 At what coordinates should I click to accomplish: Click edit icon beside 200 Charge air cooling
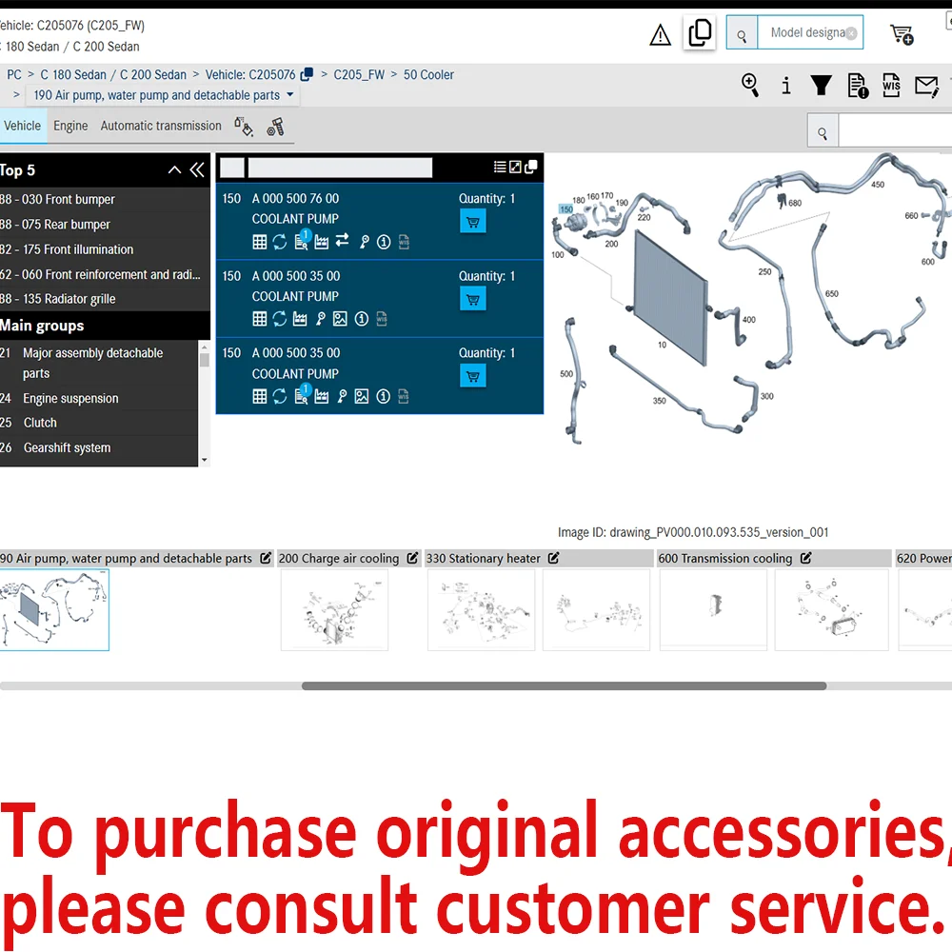413,558
